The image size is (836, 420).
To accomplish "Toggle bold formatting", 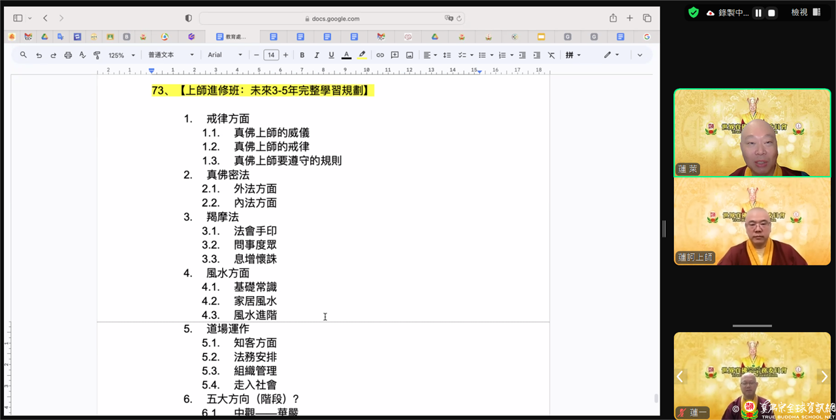I will pyautogui.click(x=302, y=55).
